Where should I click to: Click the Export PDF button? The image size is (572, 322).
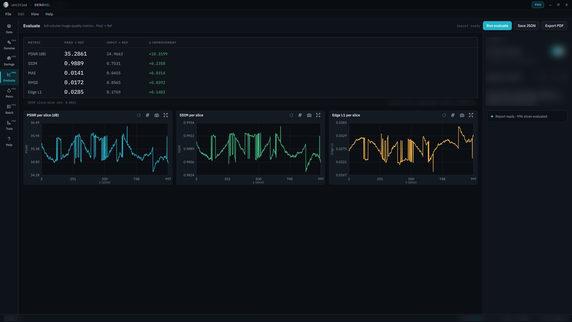(x=554, y=26)
